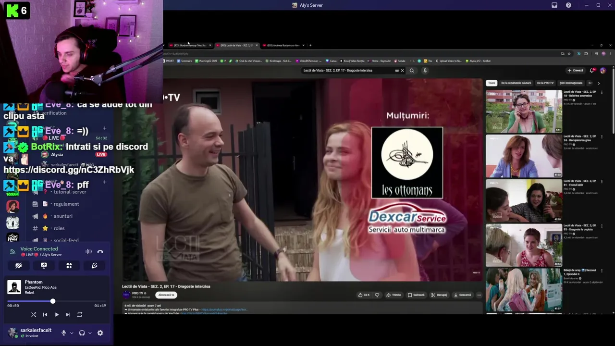Screen dimensions: 615x346
Task: Open headphone output options arrow
Action: 90,333
